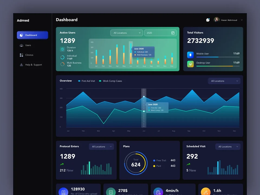Open the calendar icon in year field

click(x=173, y=33)
